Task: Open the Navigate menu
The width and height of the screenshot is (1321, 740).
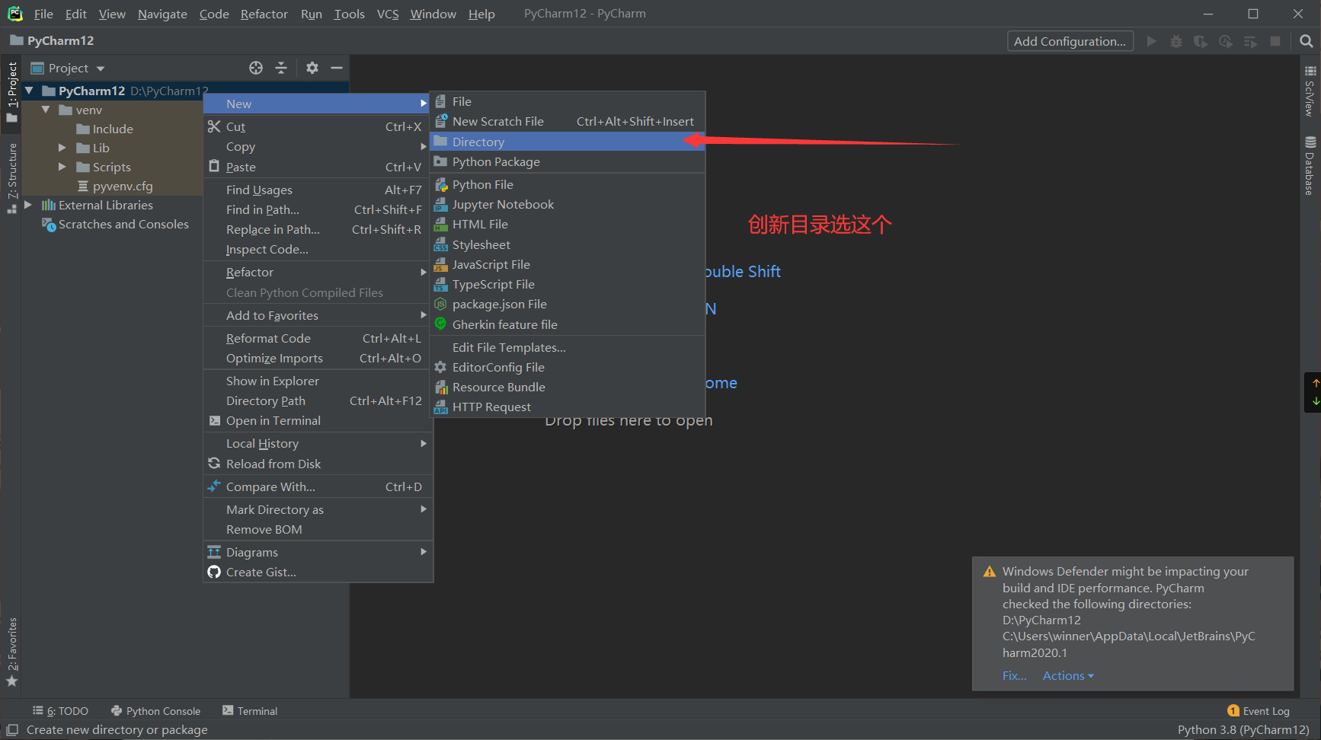Action: coord(162,14)
